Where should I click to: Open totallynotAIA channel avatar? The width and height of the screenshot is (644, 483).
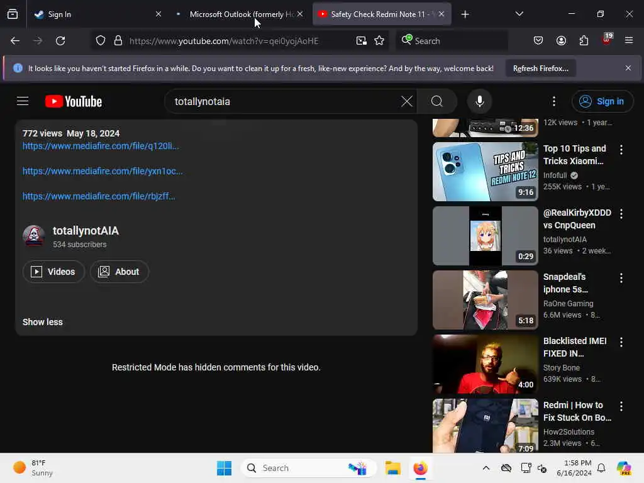pos(34,236)
